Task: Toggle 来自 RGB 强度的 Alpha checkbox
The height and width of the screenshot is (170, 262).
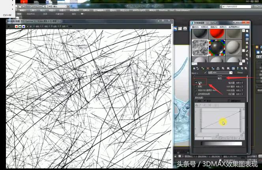Action: [x=196, y=90]
